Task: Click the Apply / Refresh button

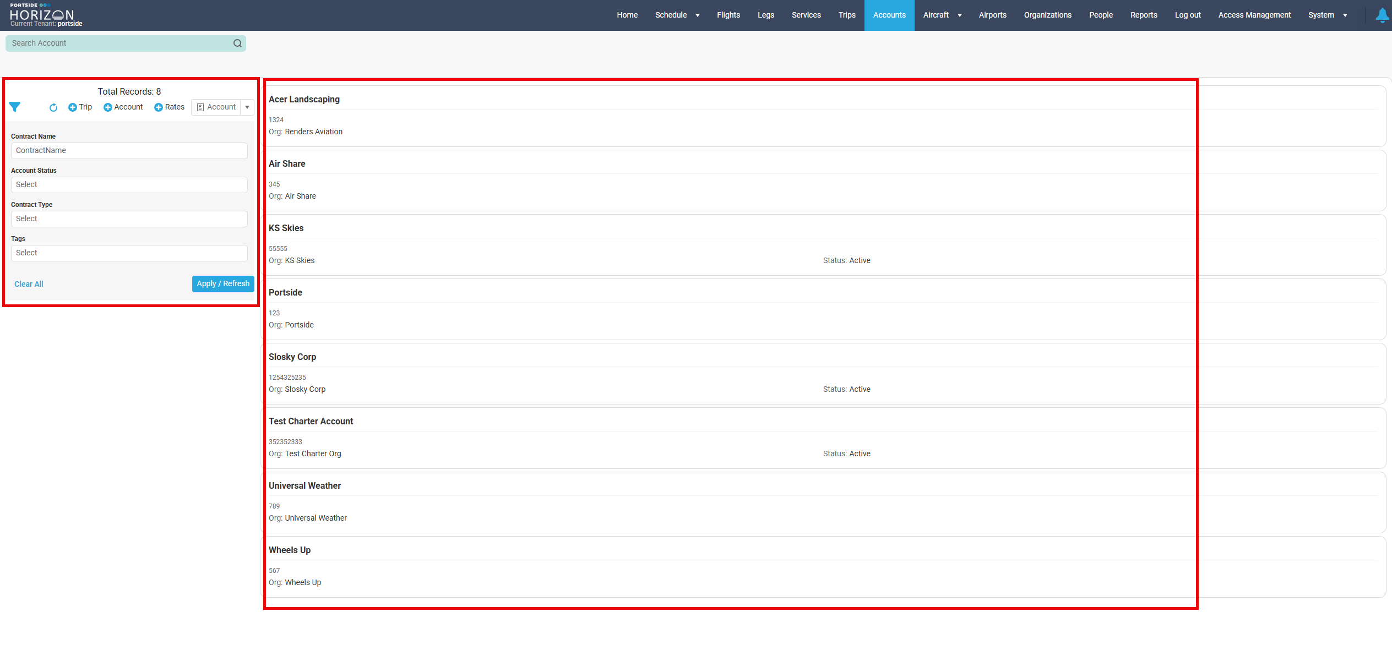Action: pyautogui.click(x=223, y=284)
